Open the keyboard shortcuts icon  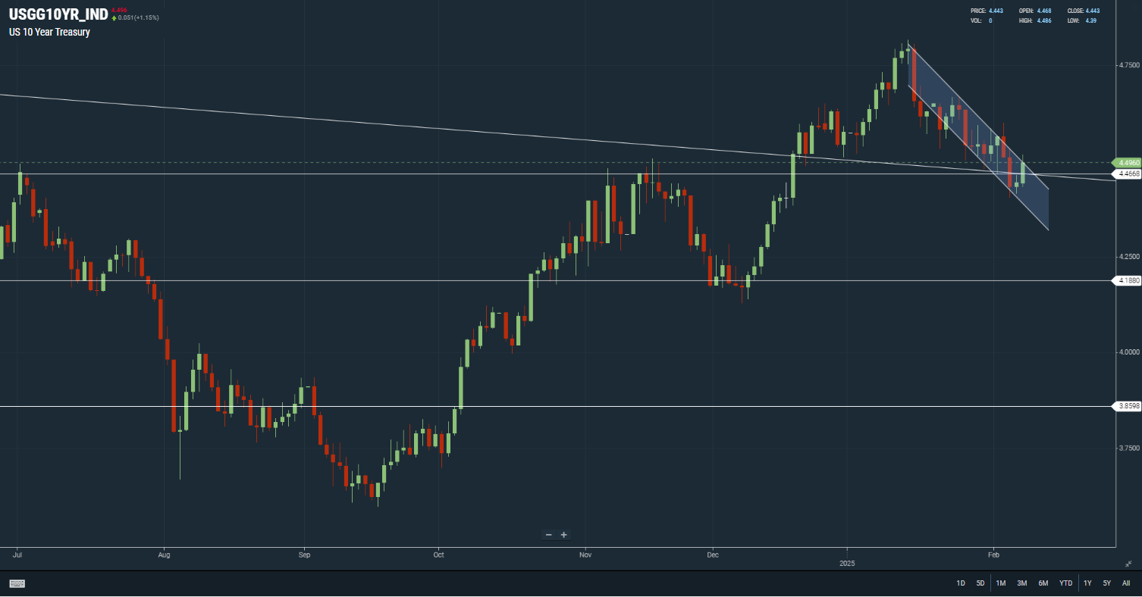pyautogui.click(x=17, y=583)
